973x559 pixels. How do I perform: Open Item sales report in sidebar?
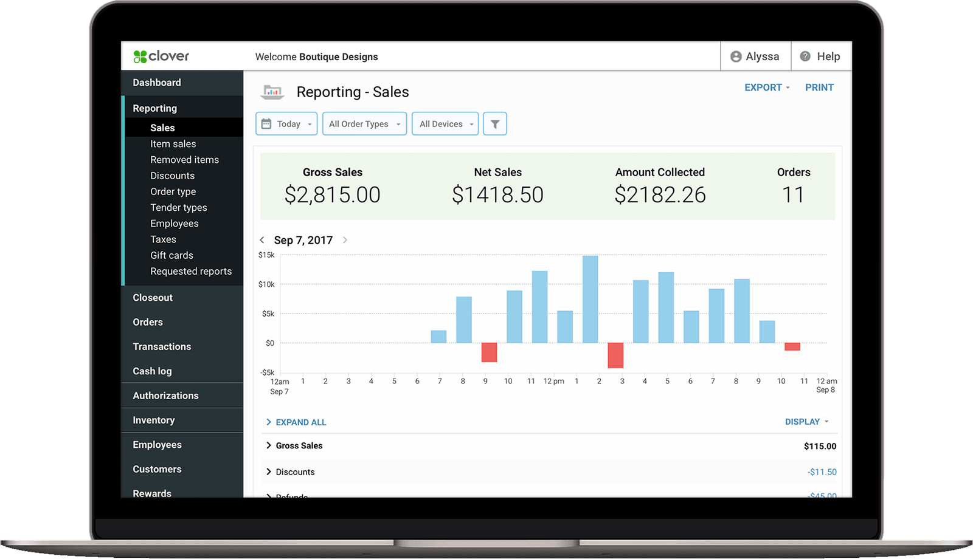pyautogui.click(x=173, y=144)
